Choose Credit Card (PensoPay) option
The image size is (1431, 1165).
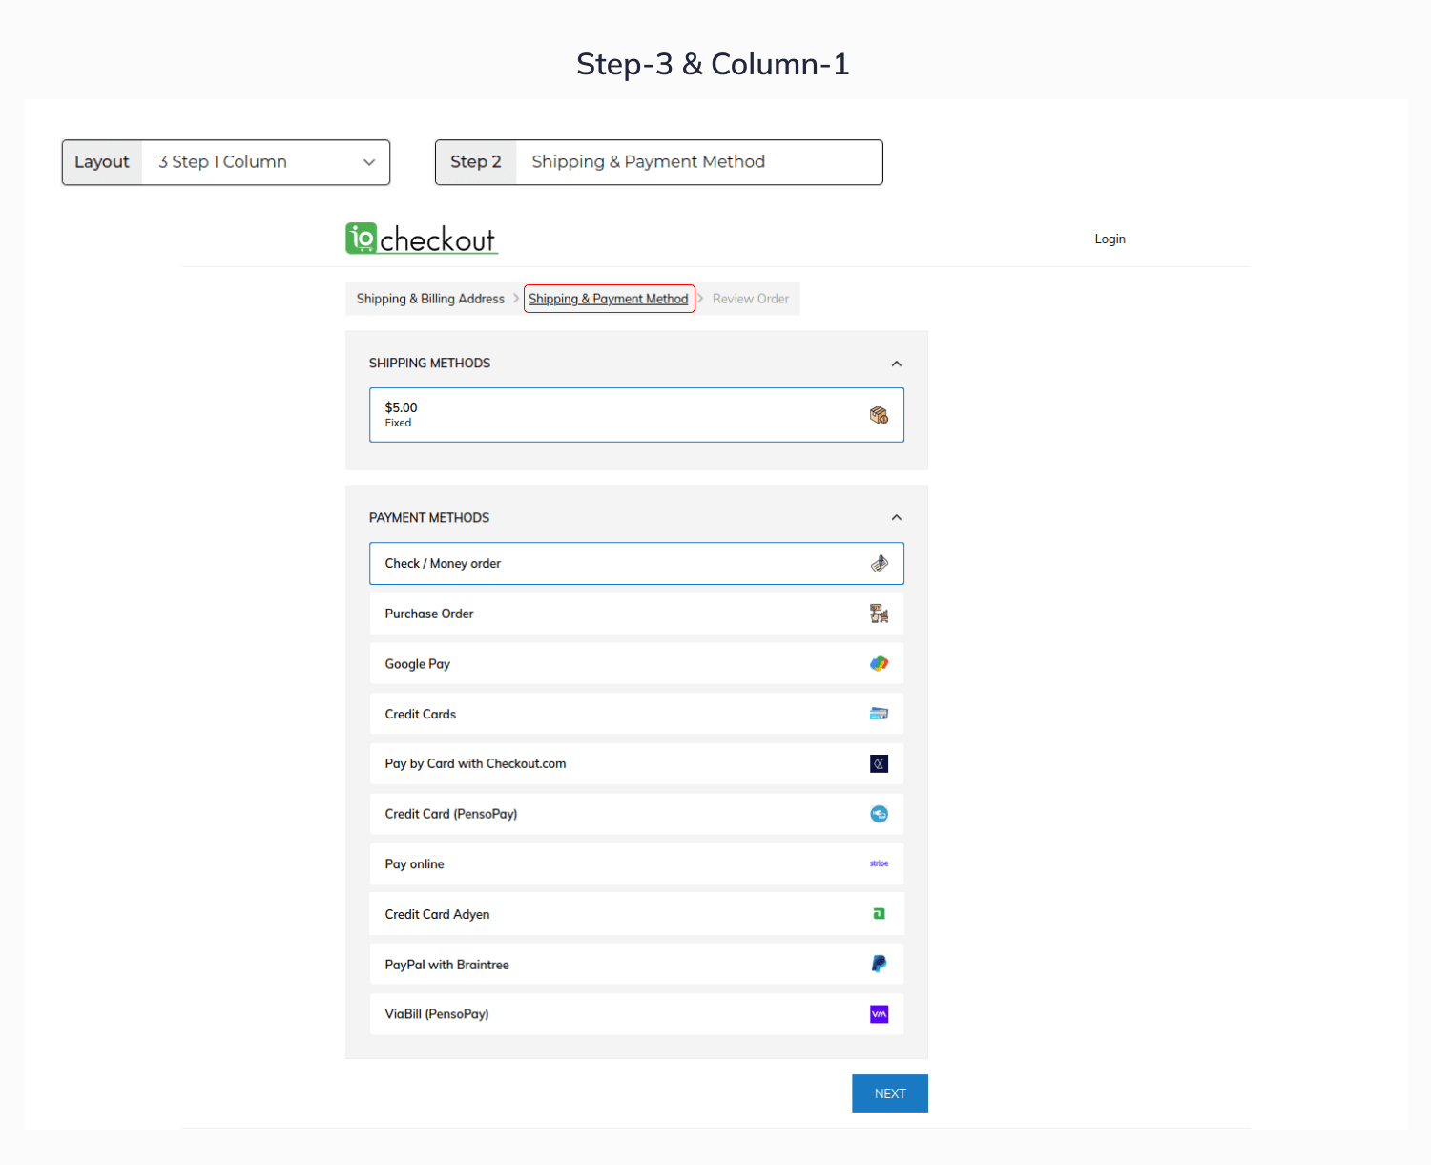pos(636,814)
